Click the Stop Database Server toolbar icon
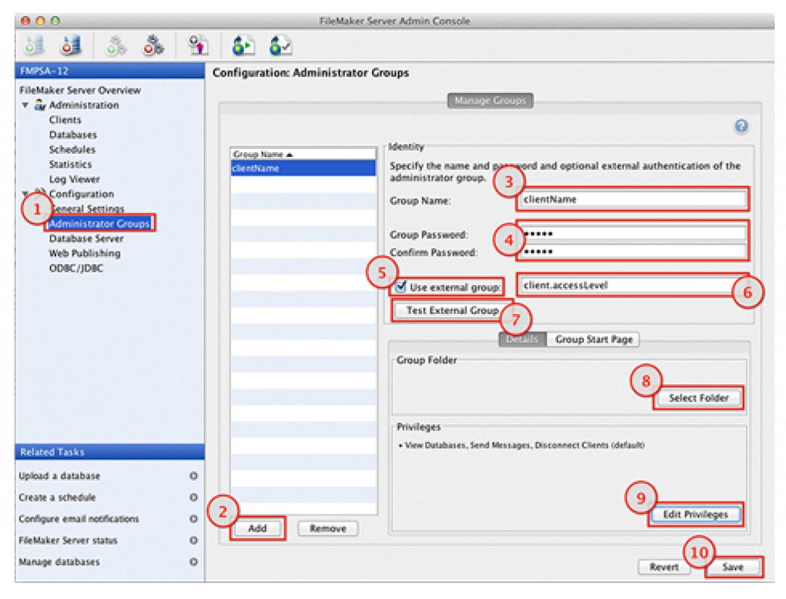Image resolution: width=786 pixels, height=599 pixels. coord(71,45)
